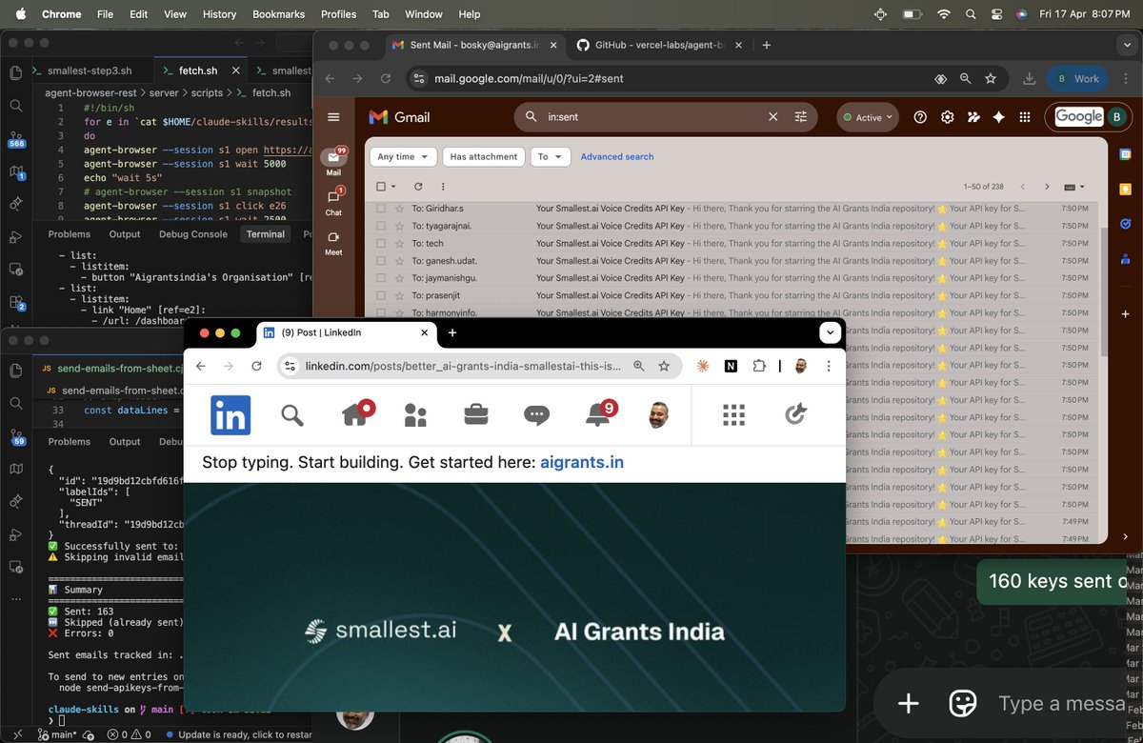
Task: Show next page of sent emails
Action: 1047,187
